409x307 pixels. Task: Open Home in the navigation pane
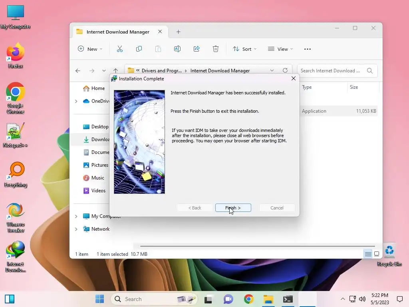click(94, 88)
